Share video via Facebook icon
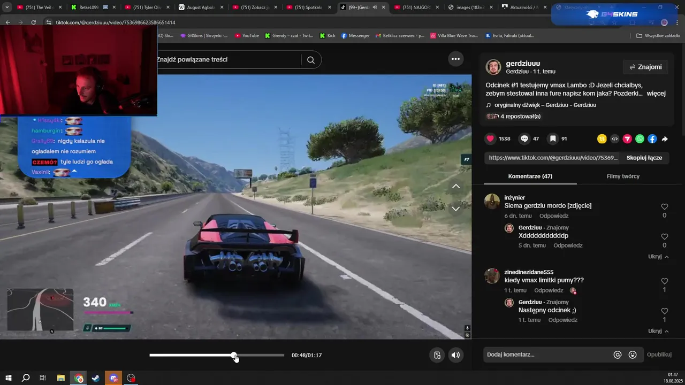 point(652,139)
